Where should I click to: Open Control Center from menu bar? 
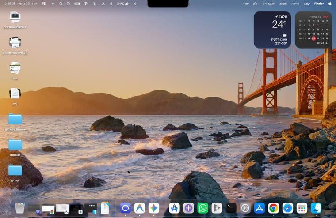(x=44, y=4)
